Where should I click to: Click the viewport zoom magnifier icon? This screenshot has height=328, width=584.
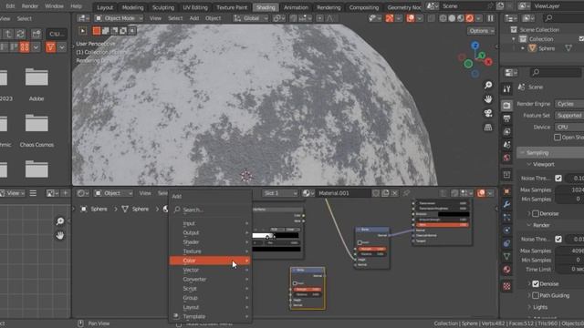488,85
